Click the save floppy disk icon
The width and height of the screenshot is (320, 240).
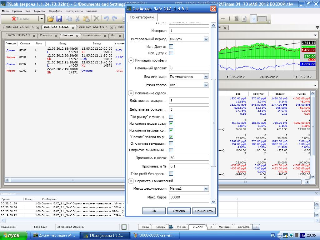(59, 19)
